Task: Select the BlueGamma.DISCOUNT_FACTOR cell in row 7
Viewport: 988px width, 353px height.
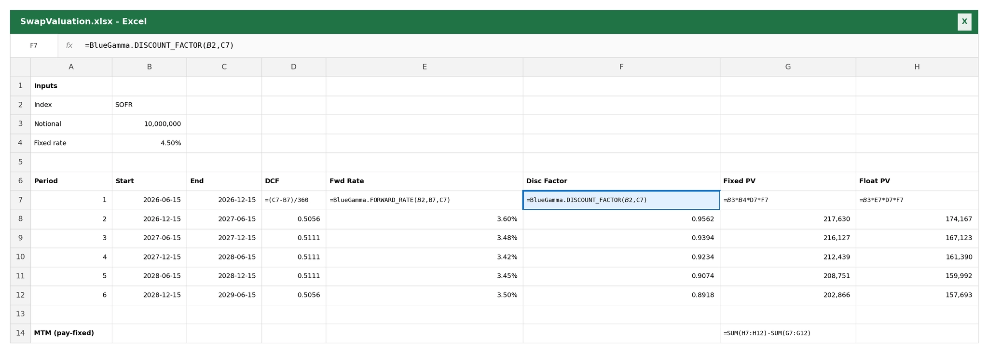Action: pyautogui.click(x=621, y=200)
